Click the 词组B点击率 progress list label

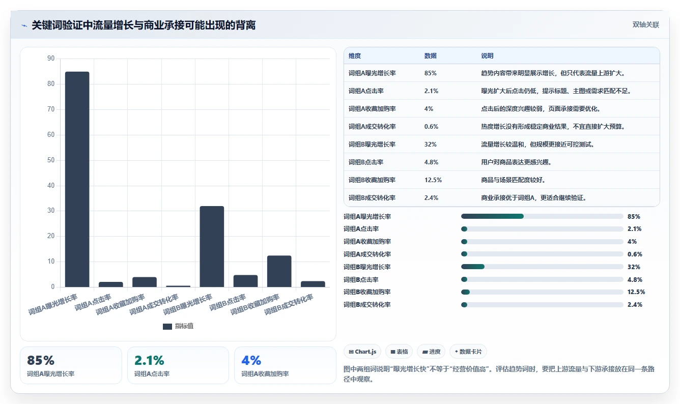click(361, 279)
